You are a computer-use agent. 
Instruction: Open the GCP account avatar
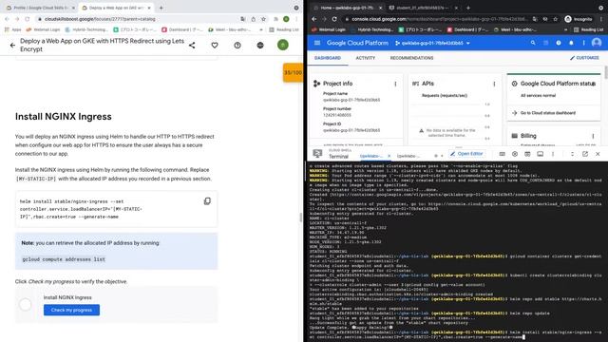point(597,43)
